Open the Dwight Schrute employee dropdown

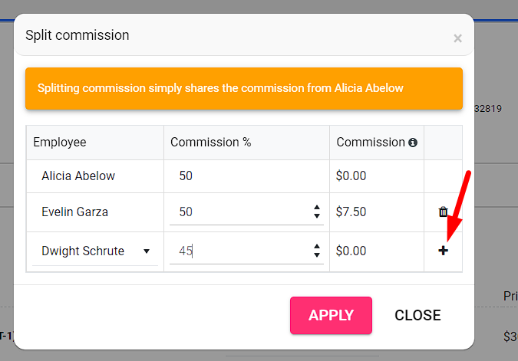pyautogui.click(x=95, y=251)
